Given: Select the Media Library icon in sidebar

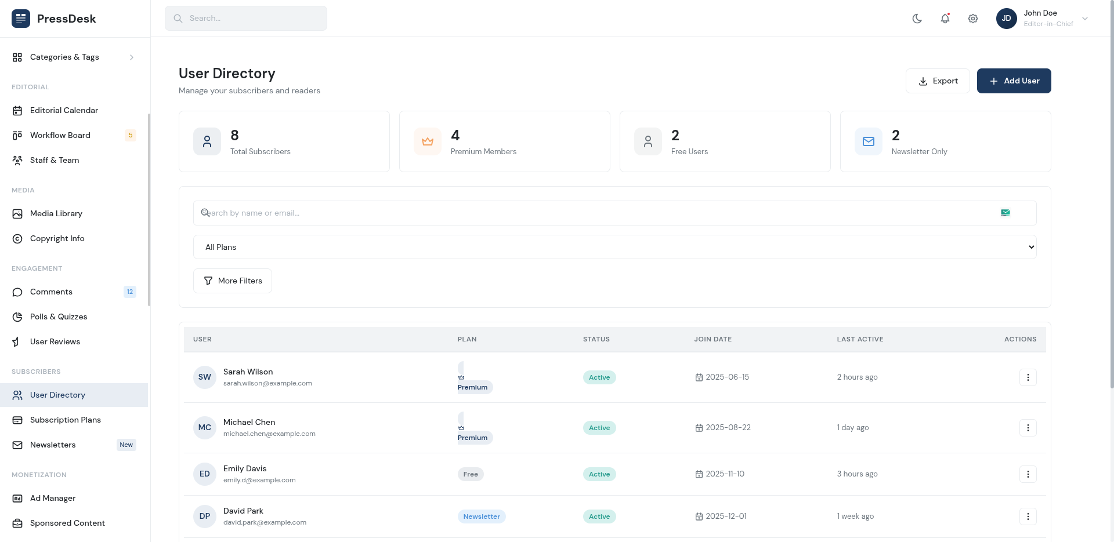Looking at the screenshot, I should point(17,213).
